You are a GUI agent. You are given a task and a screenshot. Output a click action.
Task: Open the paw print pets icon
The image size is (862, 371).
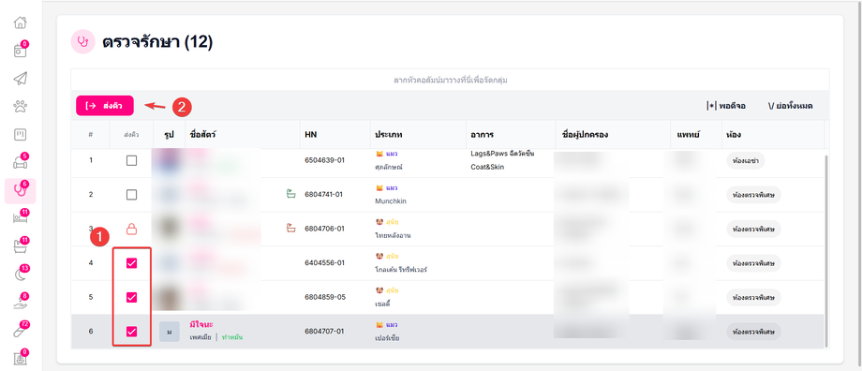click(x=20, y=107)
